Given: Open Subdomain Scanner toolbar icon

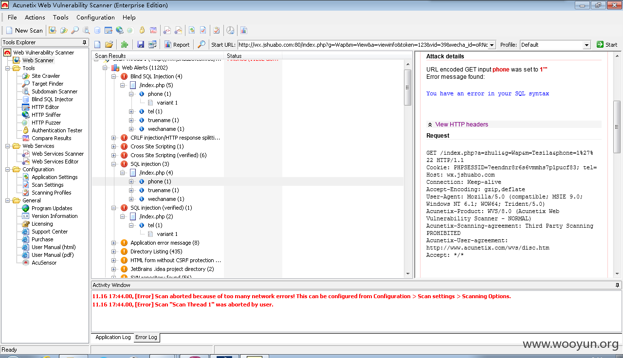Looking at the screenshot, I should pos(86,30).
